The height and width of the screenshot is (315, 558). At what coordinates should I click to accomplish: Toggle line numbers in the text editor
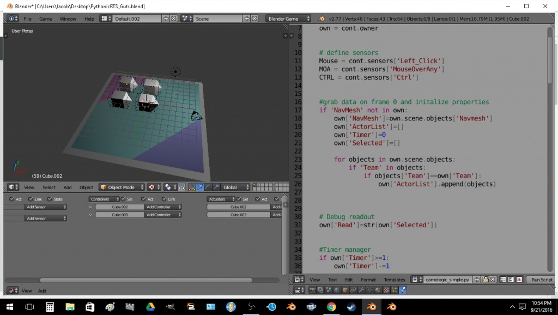(504, 279)
